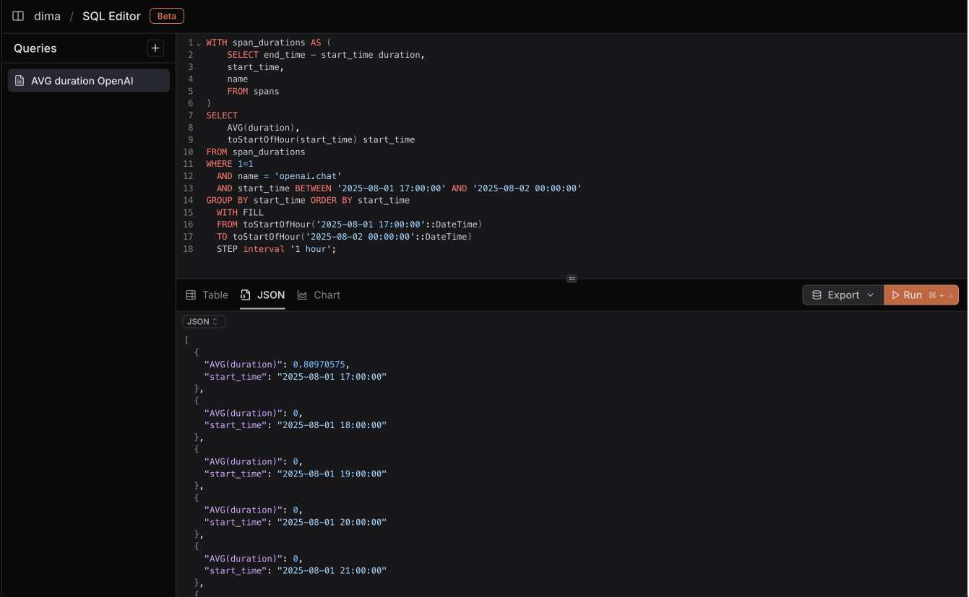
Task: Click the Beta badge
Action: click(167, 16)
